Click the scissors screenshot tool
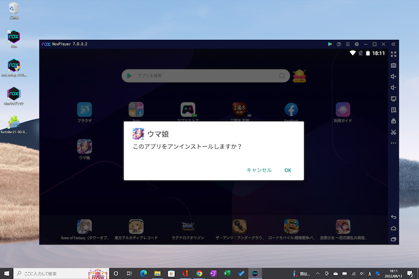 pyautogui.click(x=394, y=132)
